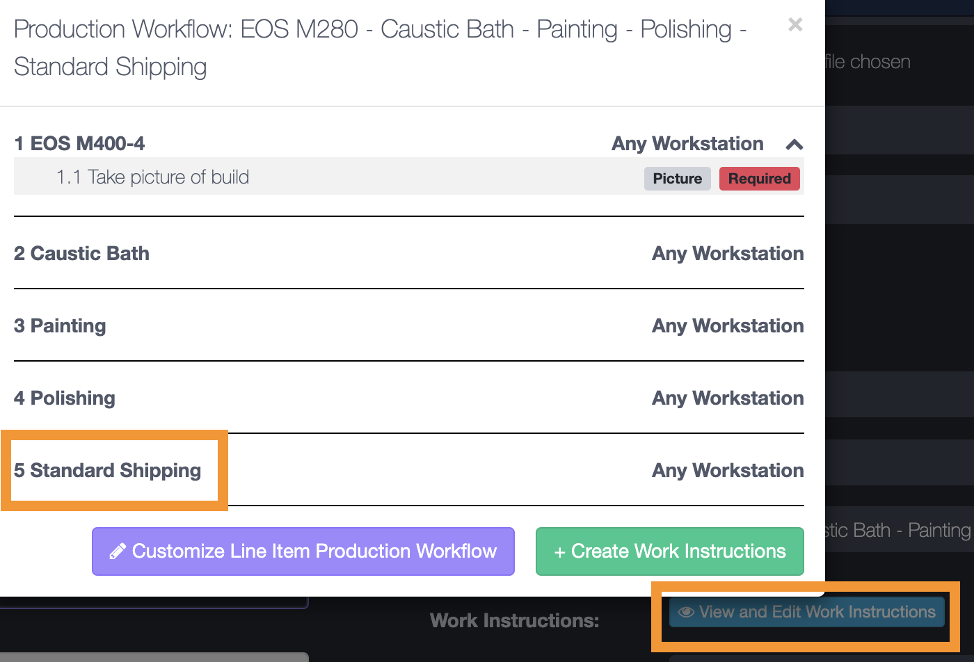Click Any Workstation beside Polishing
Screen dimensions: 974x662
(x=727, y=398)
